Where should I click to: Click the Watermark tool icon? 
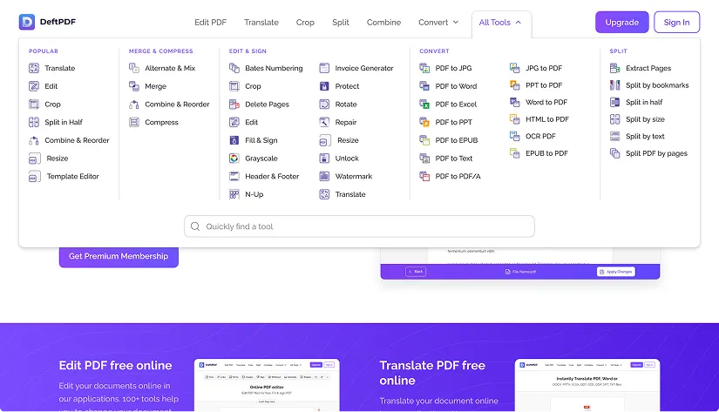(x=324, y=176)
